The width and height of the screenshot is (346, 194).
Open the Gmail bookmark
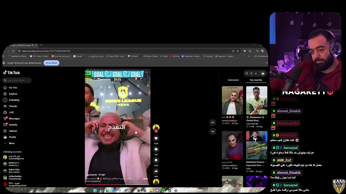pos(164,56)
